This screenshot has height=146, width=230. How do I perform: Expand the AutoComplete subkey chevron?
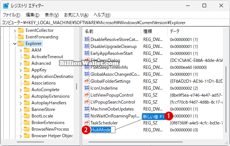pyautogui.click(x=21, y=90)
